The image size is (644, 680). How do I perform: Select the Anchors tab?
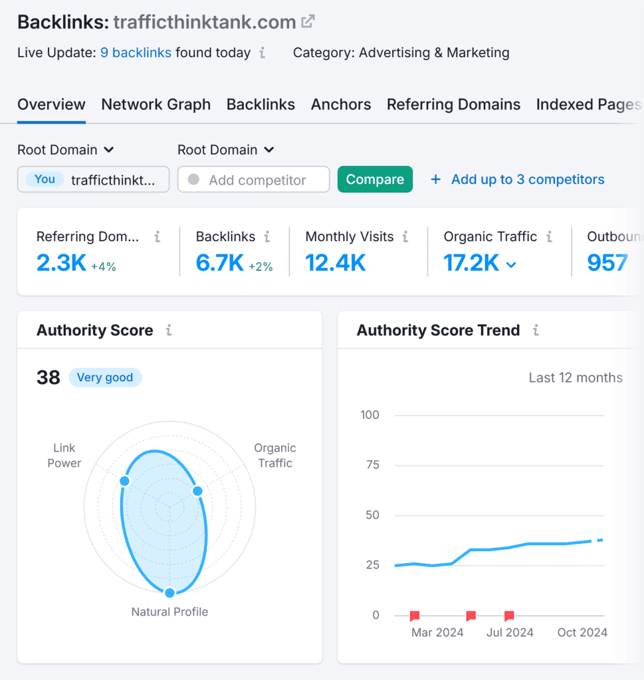(341, 104)
